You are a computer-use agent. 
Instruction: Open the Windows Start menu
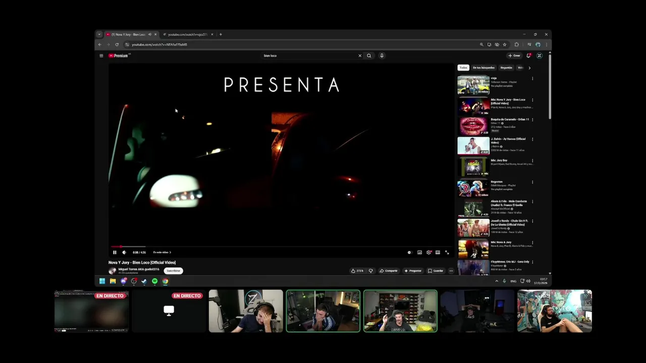(x=102, y=281)
